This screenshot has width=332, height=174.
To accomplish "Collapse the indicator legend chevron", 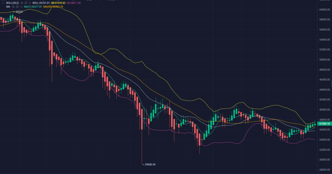I will click(3, 3).
